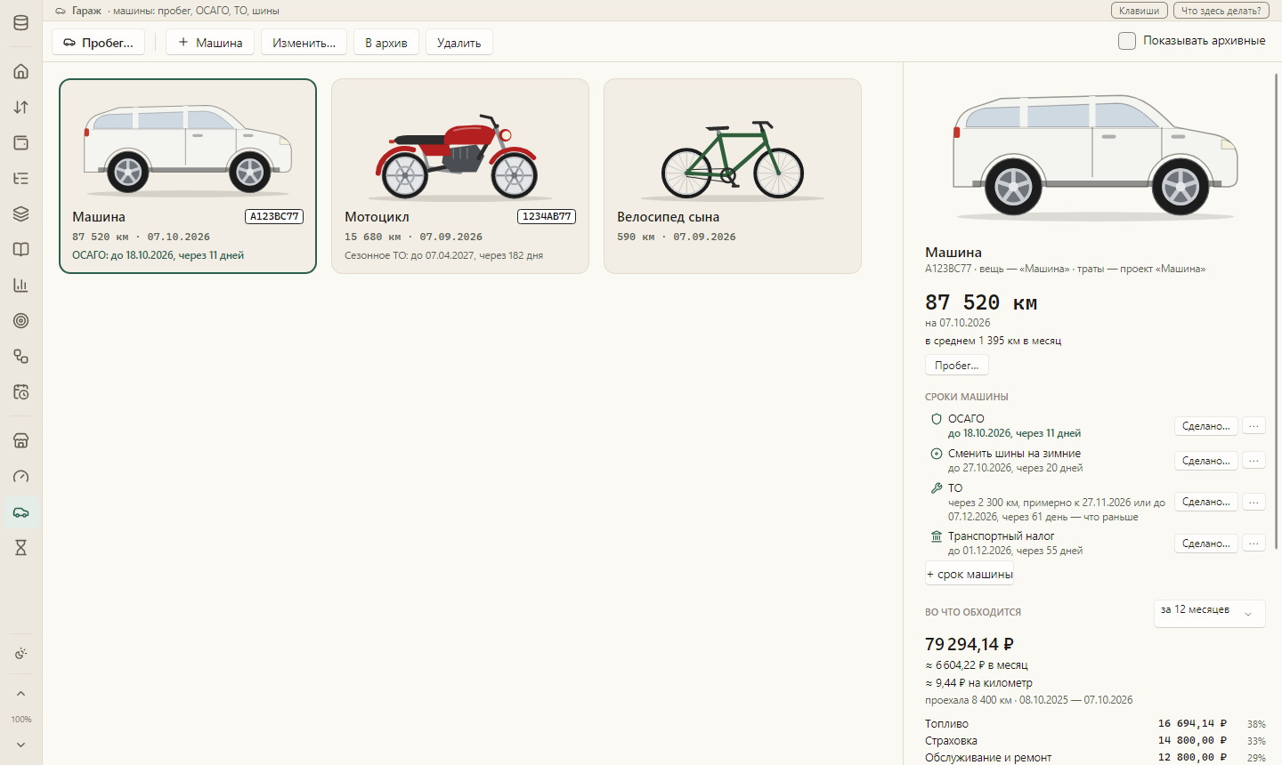Open the database icon in the sidebar
1282x765 pixels.
(x=21, y=23)
